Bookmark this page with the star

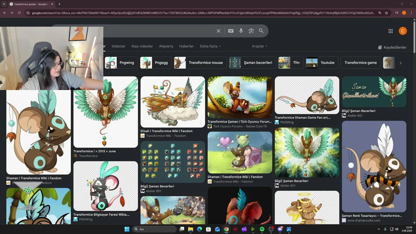(x=386, y=13)
